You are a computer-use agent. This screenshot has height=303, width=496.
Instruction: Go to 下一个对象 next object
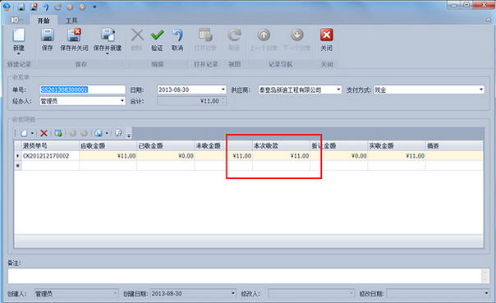[296, 35]
